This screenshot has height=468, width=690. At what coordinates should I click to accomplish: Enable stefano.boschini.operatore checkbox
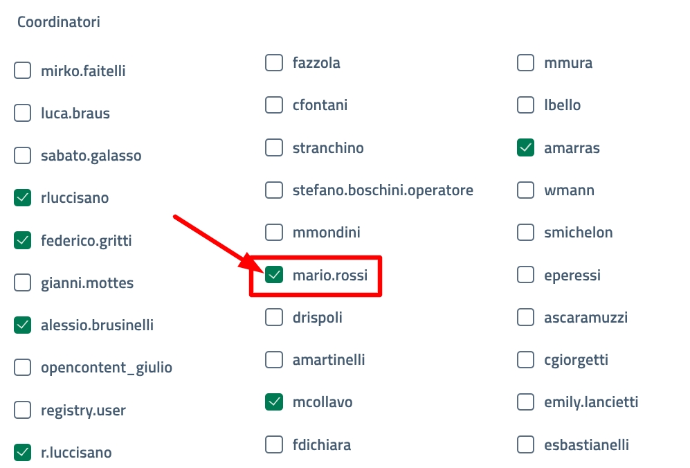click(x=274, y=190)
